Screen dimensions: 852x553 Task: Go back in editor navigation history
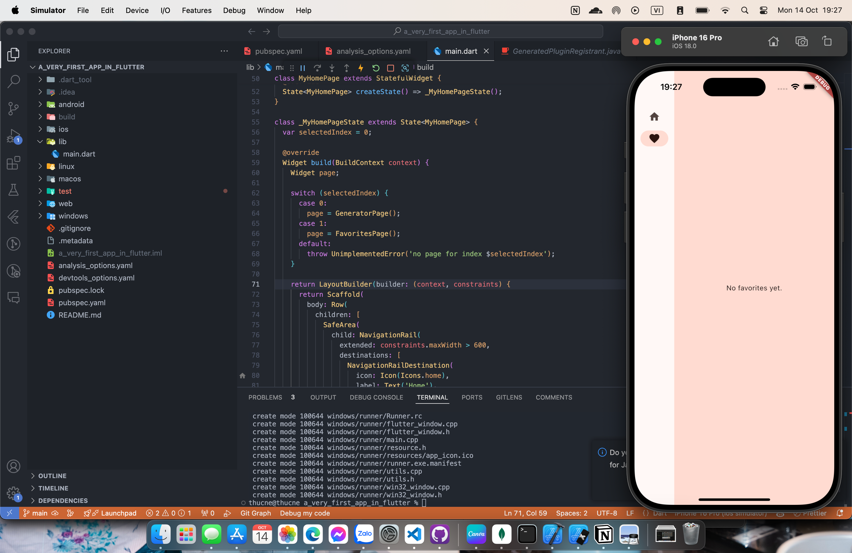pos(252,32)
